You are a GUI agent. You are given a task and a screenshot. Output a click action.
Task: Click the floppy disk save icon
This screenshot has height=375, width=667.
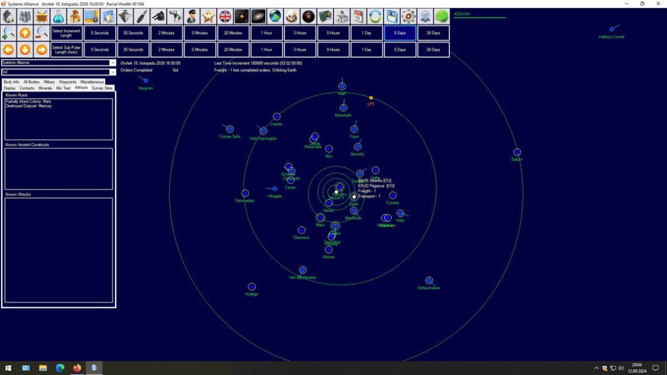click(x=392, y=17)
